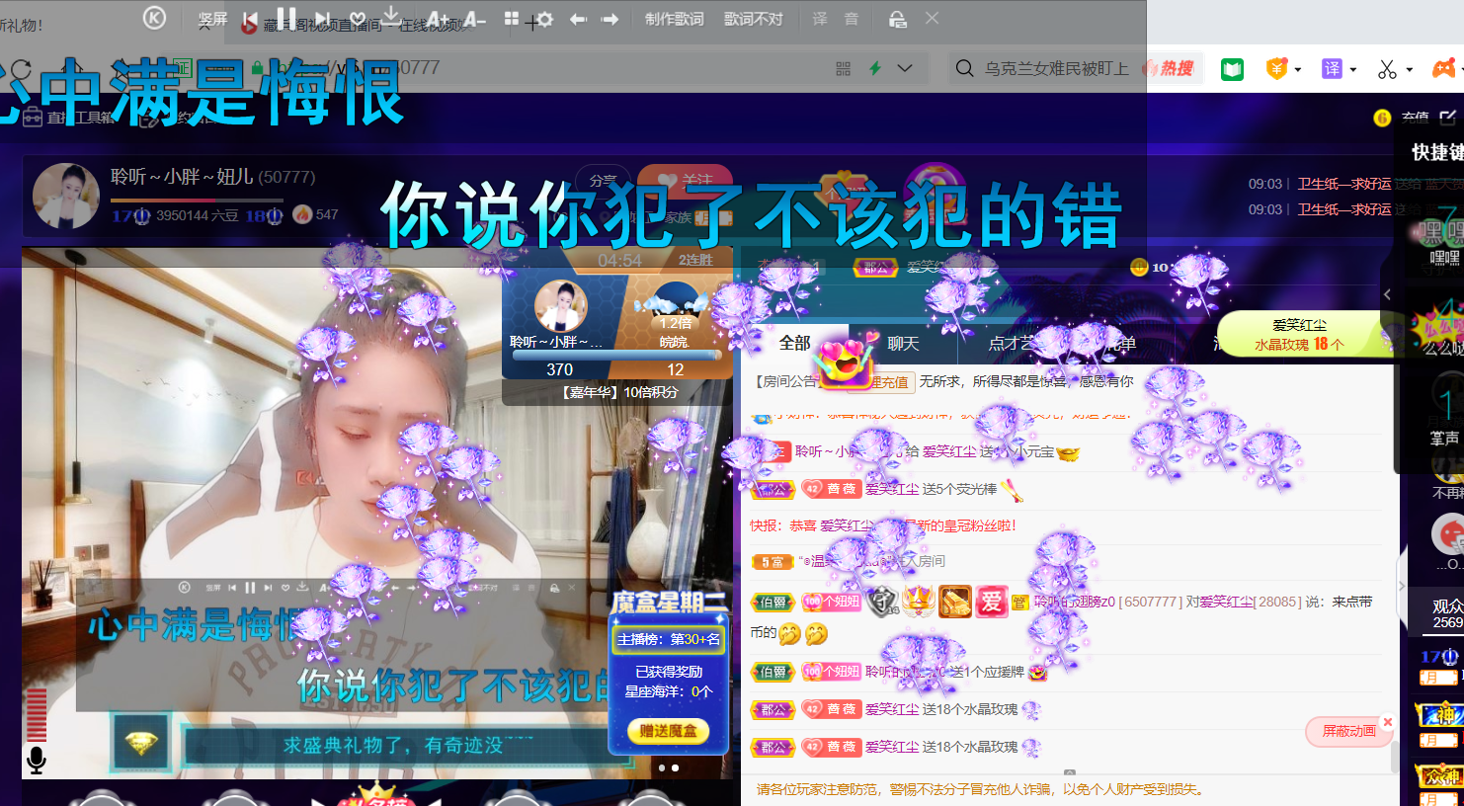Screen dimensions: 1464x806
Task: Click the QR code icon in address bar
Action: [843, 68]
